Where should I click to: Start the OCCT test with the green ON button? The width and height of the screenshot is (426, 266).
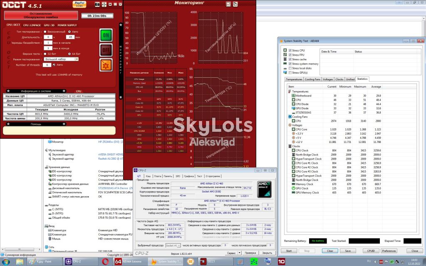click(106, 35)
